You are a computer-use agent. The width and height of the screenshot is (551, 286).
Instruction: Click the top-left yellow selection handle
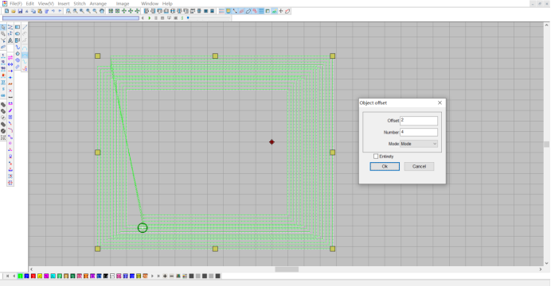(98, 56)
